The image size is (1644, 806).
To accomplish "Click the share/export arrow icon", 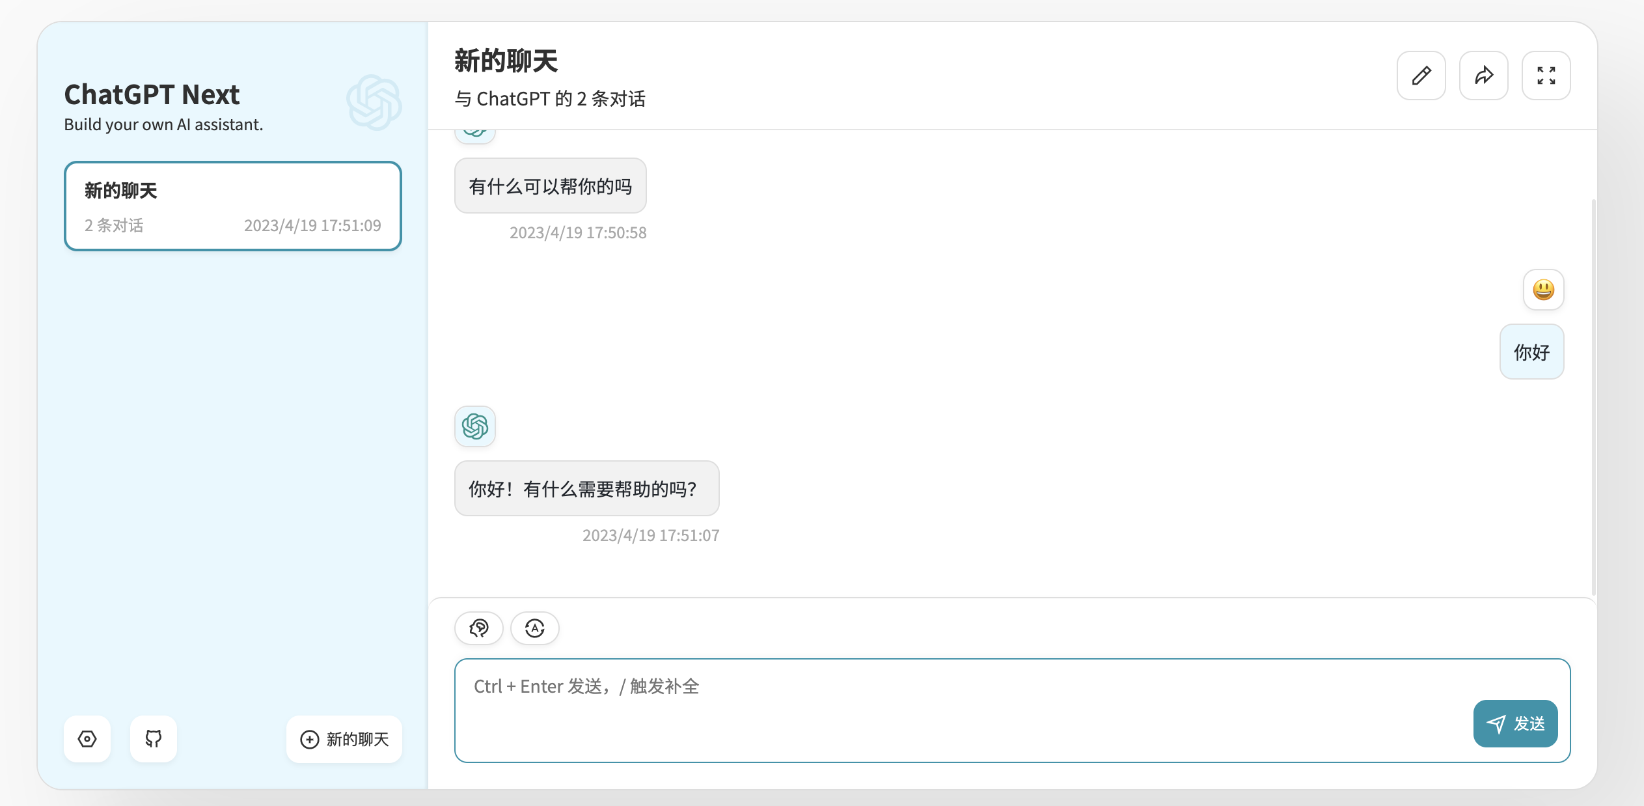I will (1483, 76).
